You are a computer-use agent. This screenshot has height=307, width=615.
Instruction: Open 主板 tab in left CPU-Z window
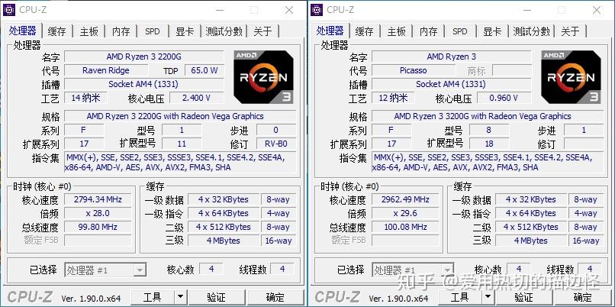[89, 31]
